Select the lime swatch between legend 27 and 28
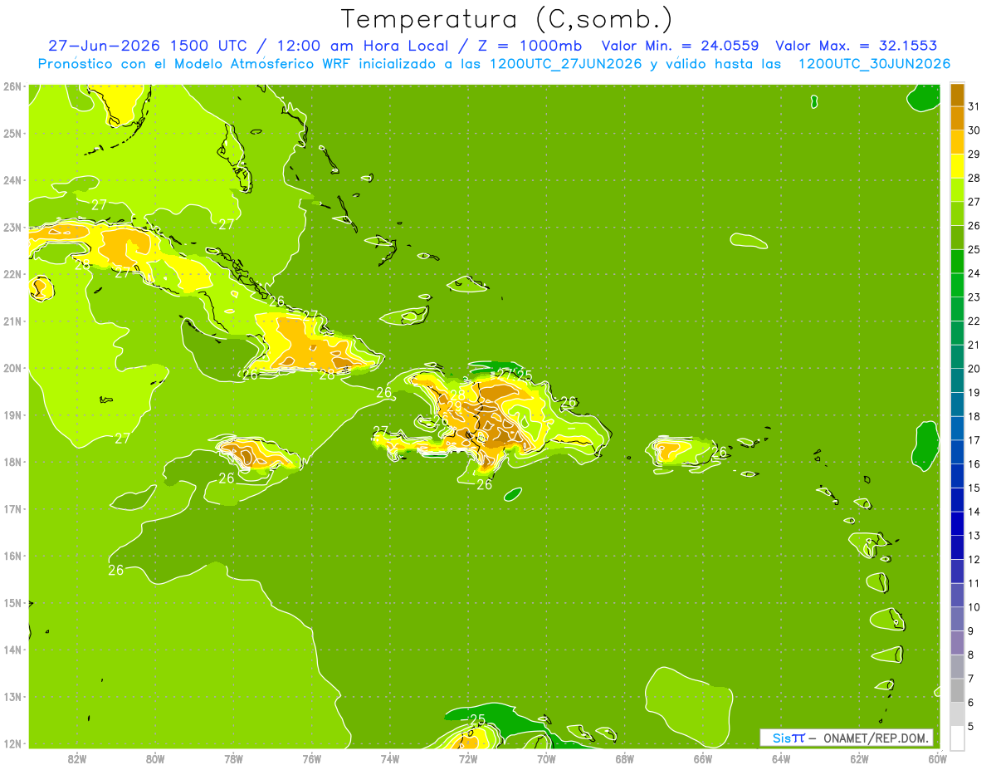Viewport: 996px width, 770px height. pos(957,189)
